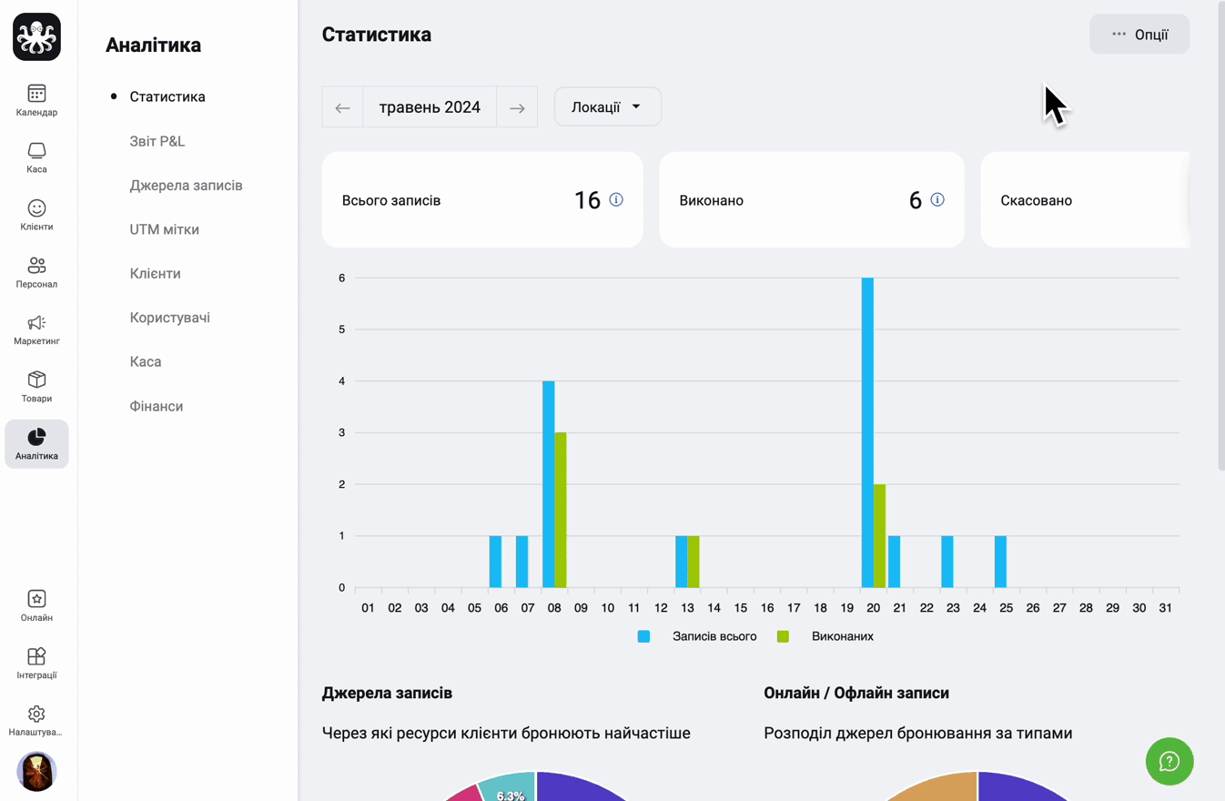Open the Календар section in sidebar
Screen dimensions: 1225x801
[x=36, y=100]
